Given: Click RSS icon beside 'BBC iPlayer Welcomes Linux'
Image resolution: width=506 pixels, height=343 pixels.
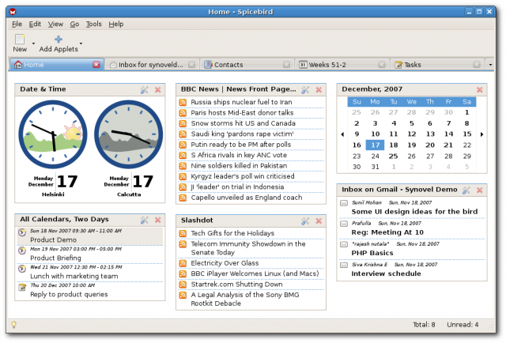Looking at the screenshot, I should (183, 274).
